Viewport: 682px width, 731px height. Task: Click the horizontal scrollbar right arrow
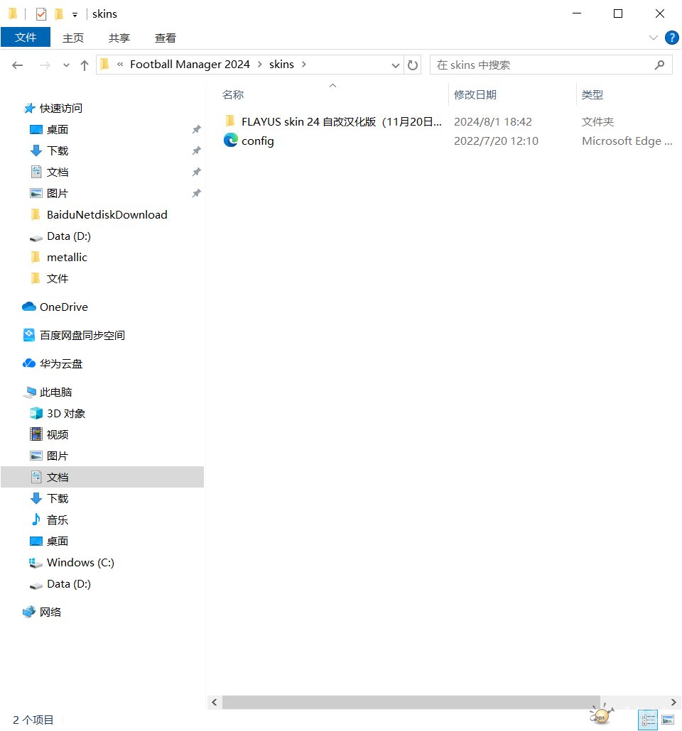(x=673, y=702)
